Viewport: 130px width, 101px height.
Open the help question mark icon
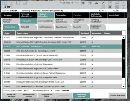click(x=110, y=3)
